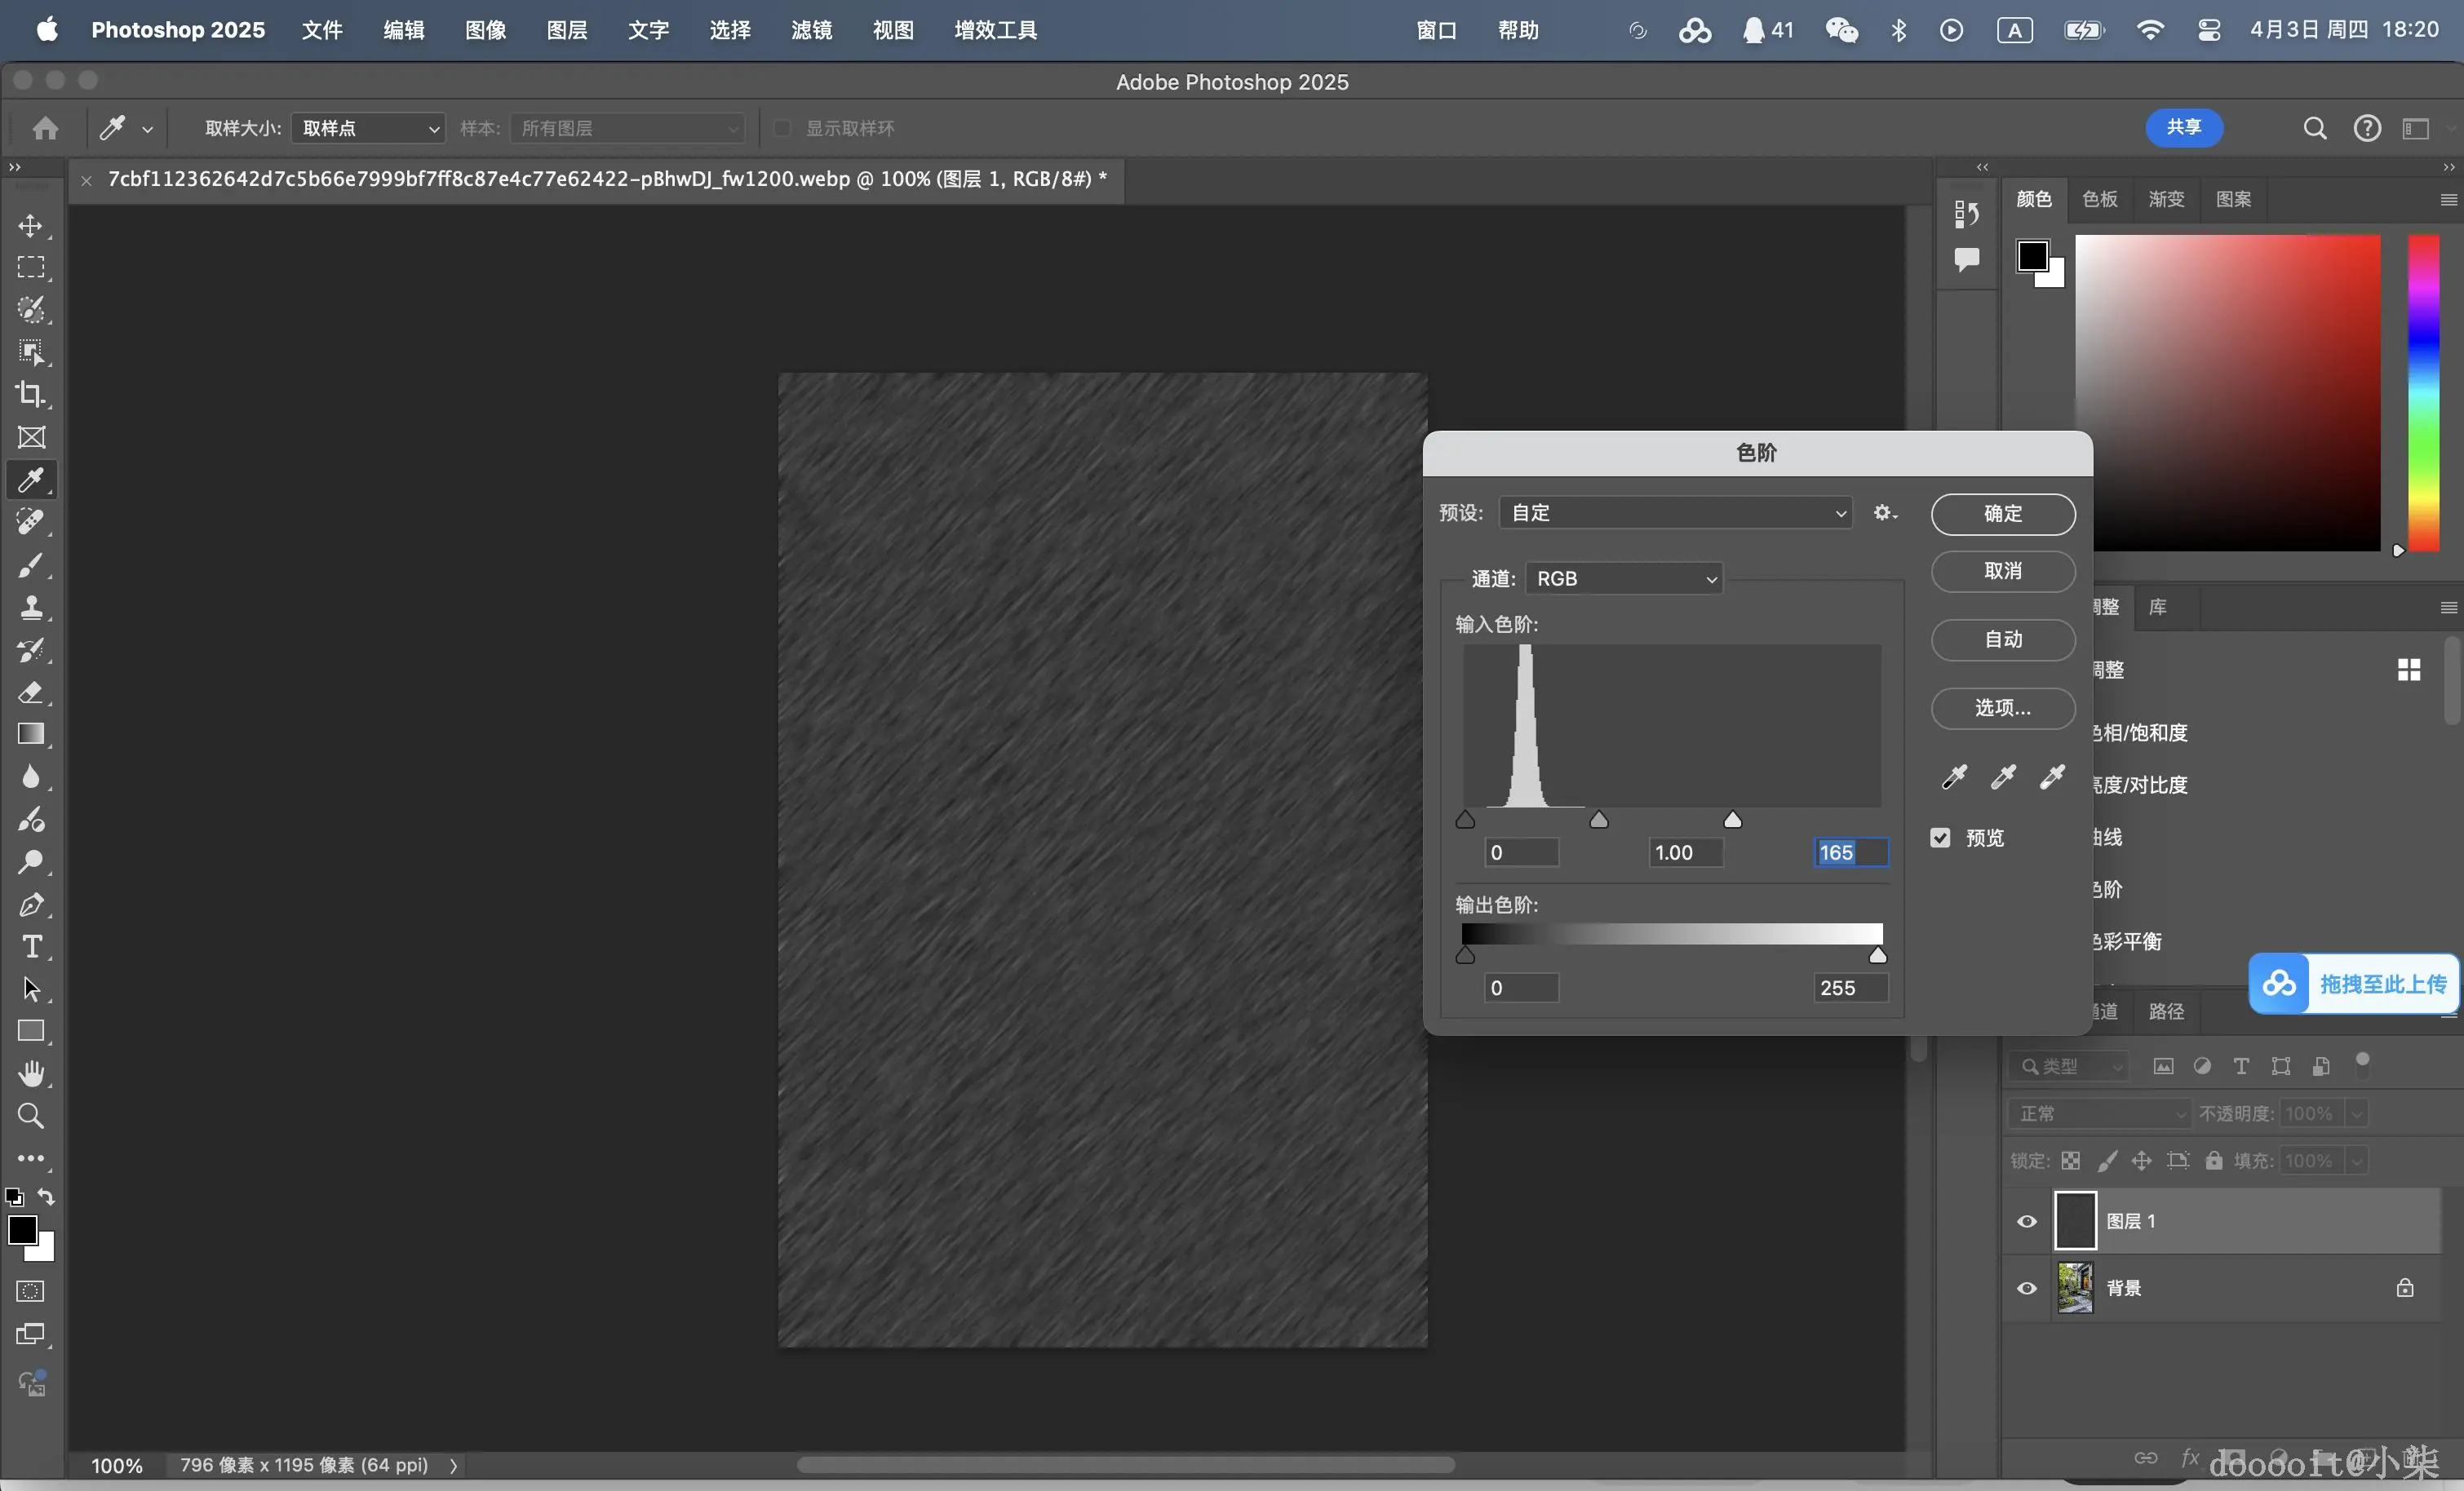Open the Levels preset options gear
This screenshot has width=2464, height=1491.
(x=1884, y=513)
